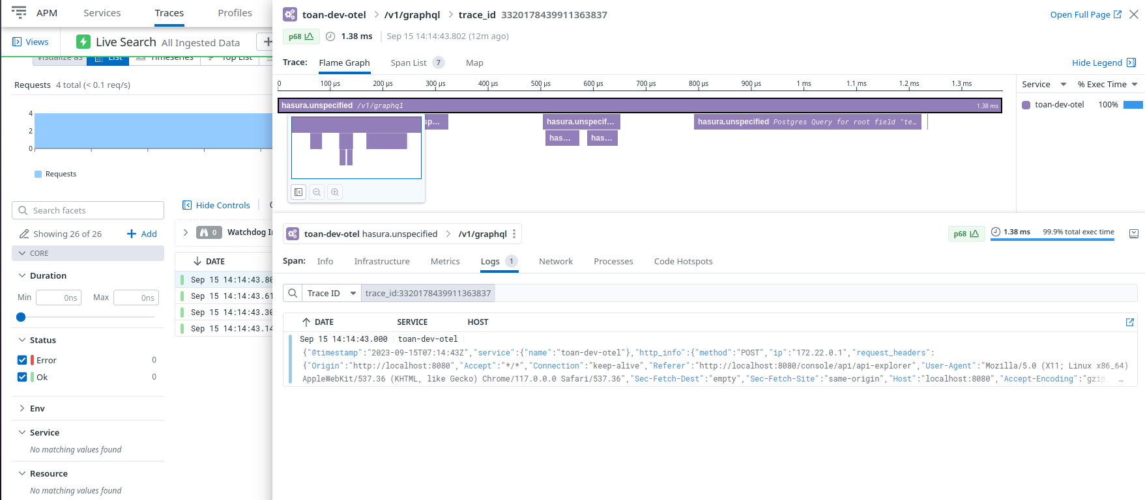1145x500 pixels.
Task: Click the Watchdog Insights binoculars badge
Action: click(209, 232)
